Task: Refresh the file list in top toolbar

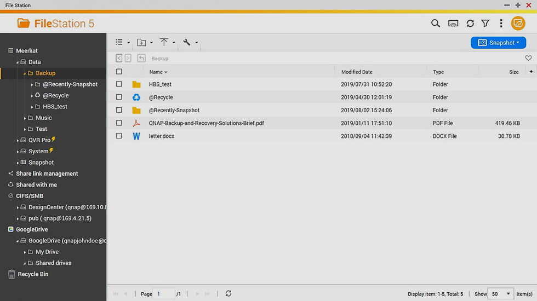Action: (470, 24)
